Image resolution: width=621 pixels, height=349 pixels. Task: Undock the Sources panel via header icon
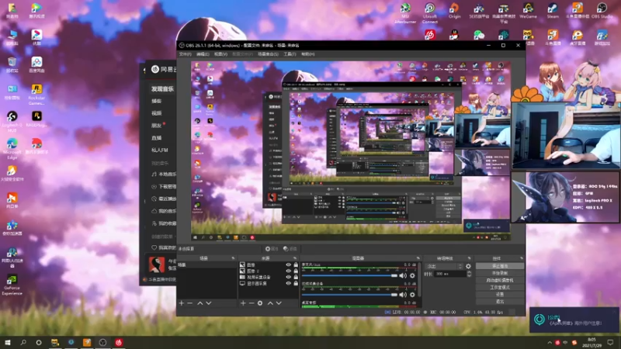(x=295, y=258)
